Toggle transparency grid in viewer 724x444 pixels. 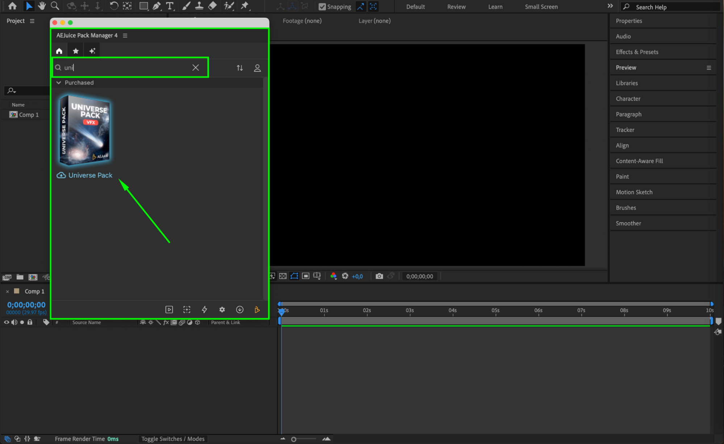click(x=283, y=276)
